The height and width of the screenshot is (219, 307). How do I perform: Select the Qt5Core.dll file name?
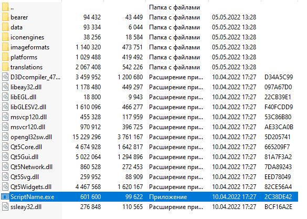click(26, 147)
